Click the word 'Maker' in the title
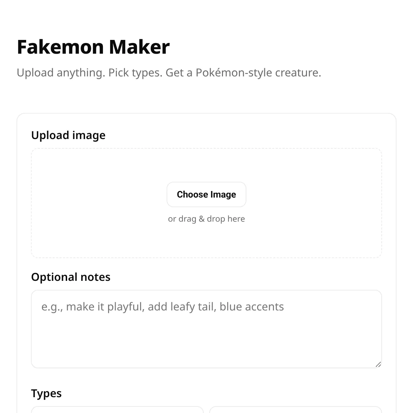The image size is (413, 413). (x=139, y=47)
